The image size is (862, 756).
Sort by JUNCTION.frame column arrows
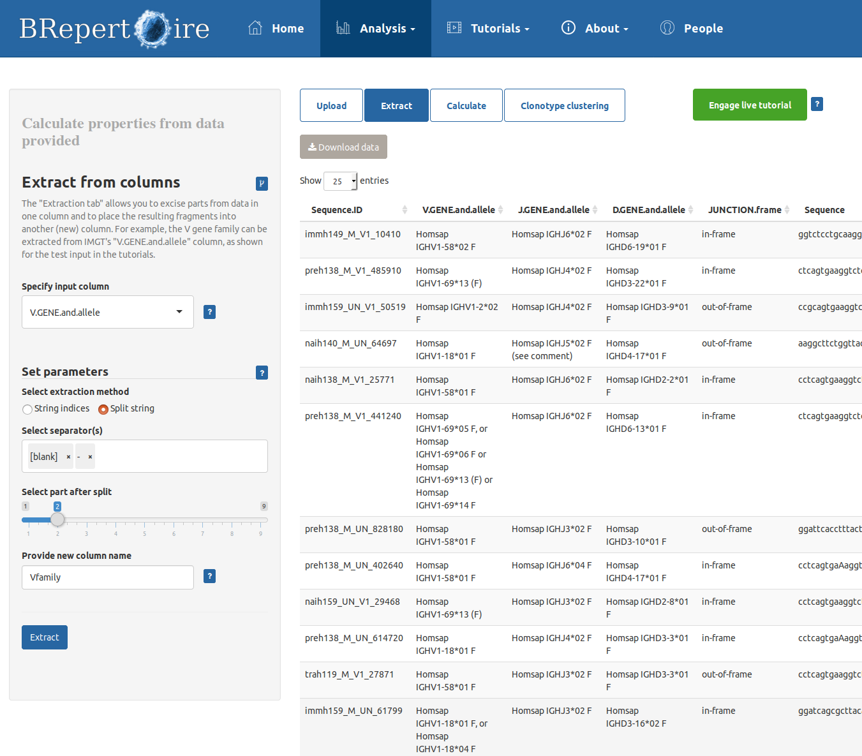pyautogui.click(x=787, y=210)
